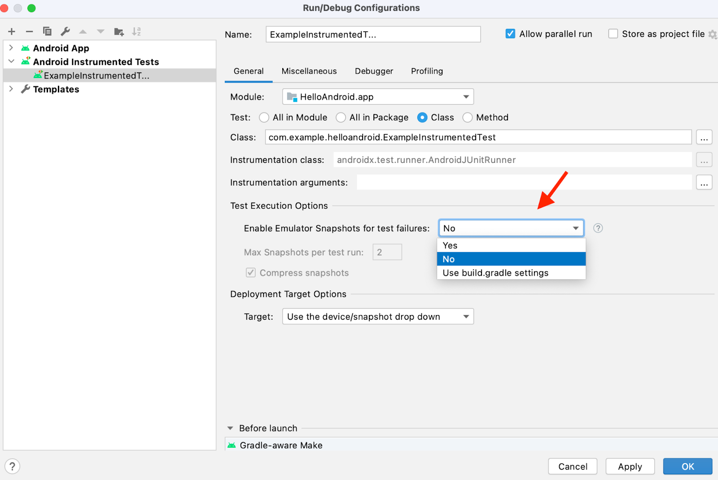Select the Android Instrumented Tests node

(x=96, y=62)
